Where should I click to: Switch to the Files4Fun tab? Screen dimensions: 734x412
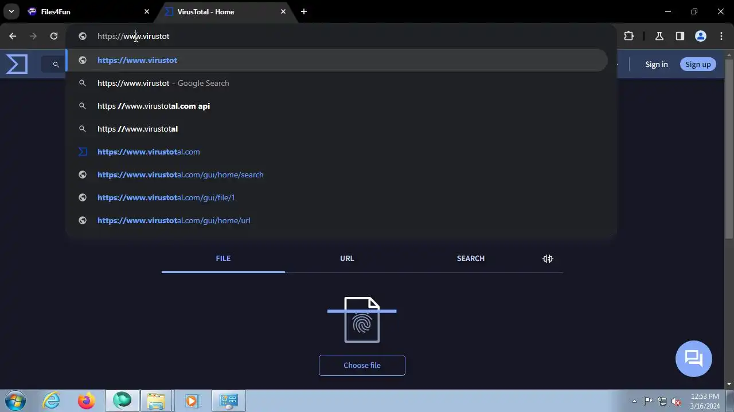[89, 11]
